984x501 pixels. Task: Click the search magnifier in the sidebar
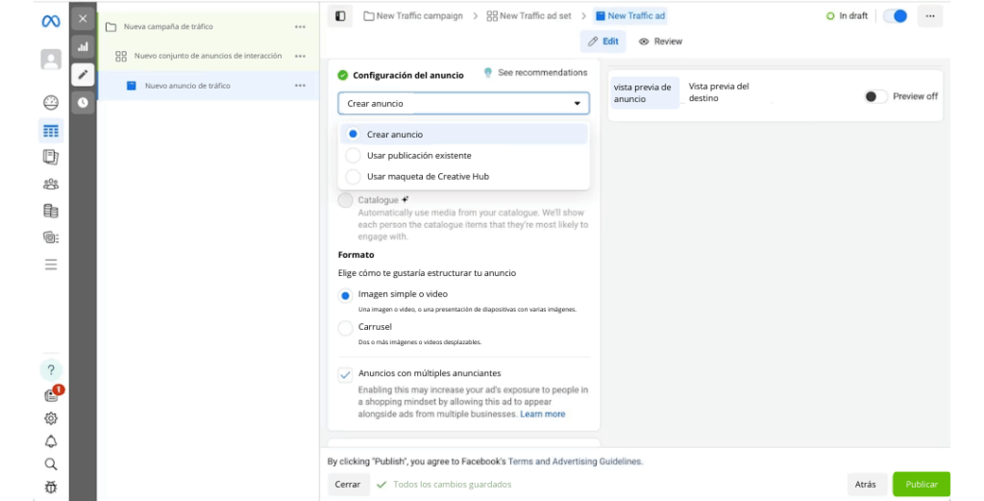51,464
